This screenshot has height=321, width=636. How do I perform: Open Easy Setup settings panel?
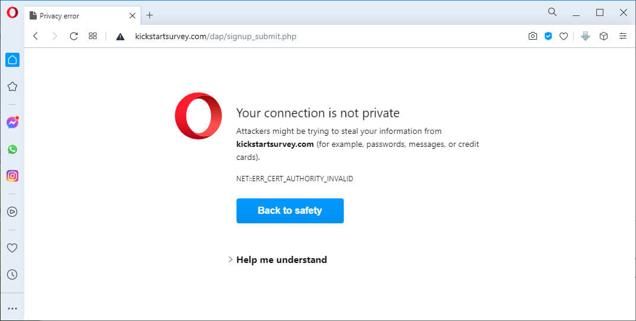(623, 36)
